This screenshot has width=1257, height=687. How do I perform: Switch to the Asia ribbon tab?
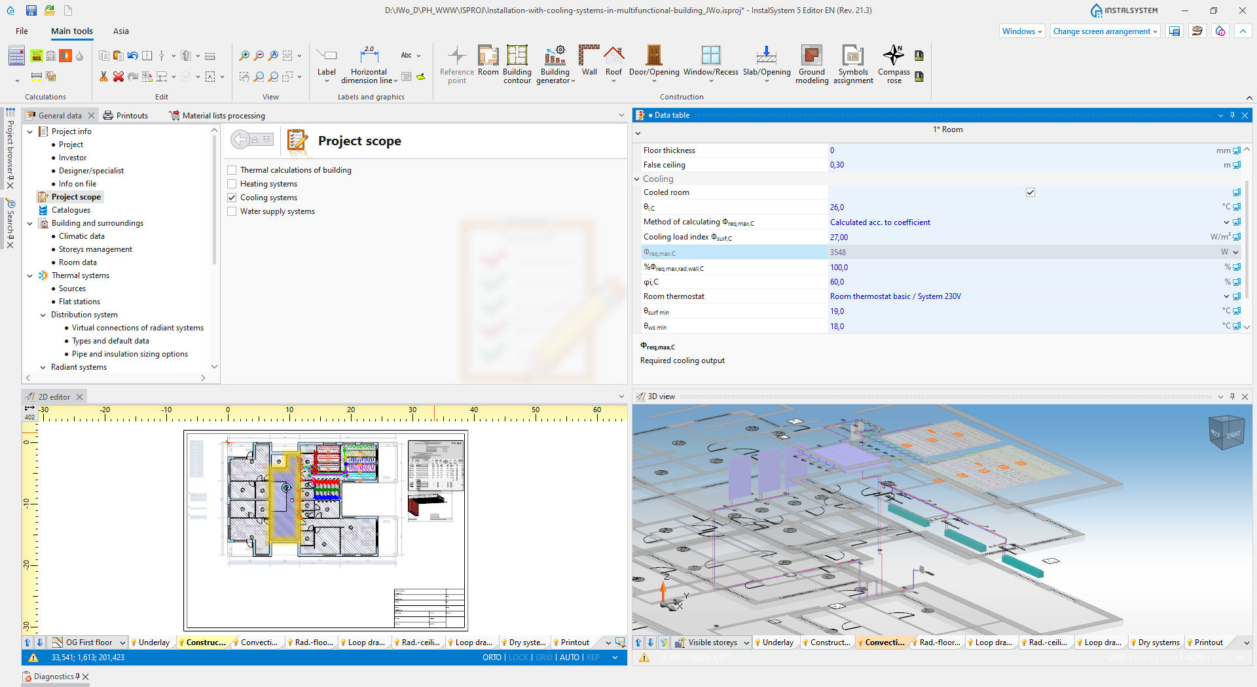pyautogui.click(x=121, y=31)
